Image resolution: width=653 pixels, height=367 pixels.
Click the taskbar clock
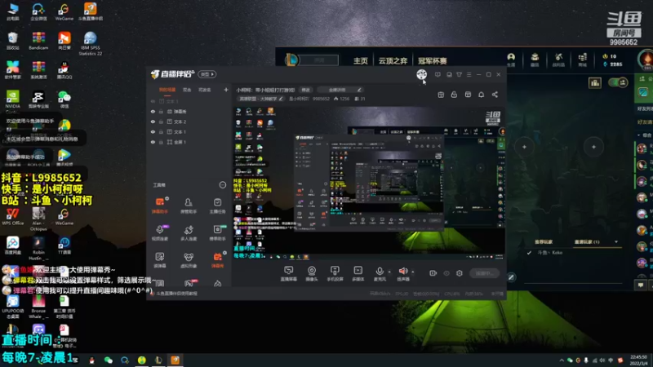pos(638,360)
